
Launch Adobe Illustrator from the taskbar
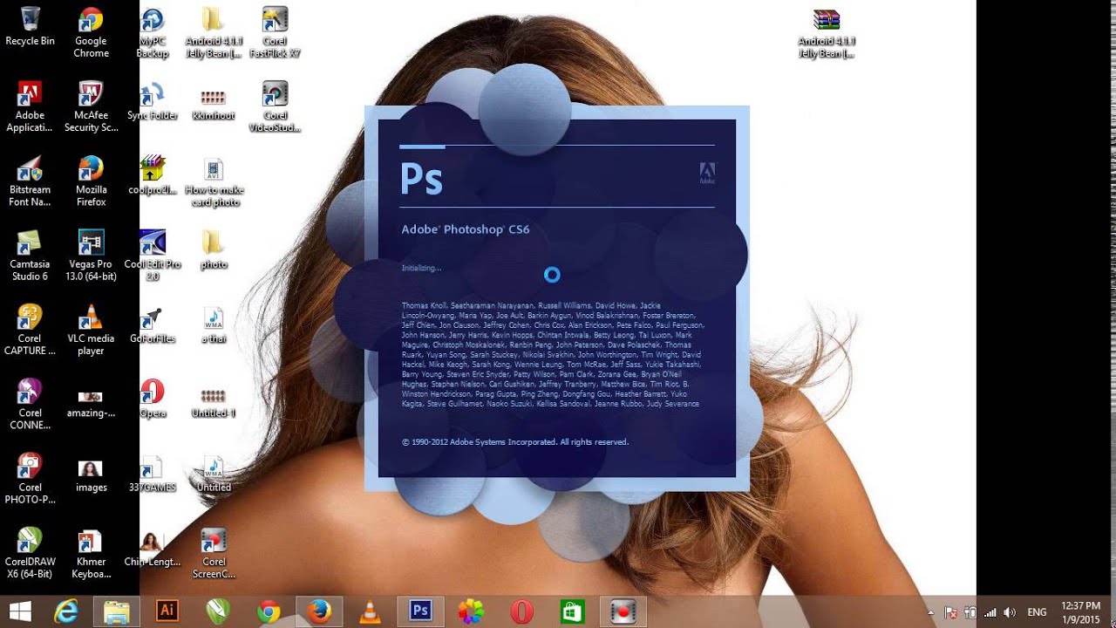[167, 612]
